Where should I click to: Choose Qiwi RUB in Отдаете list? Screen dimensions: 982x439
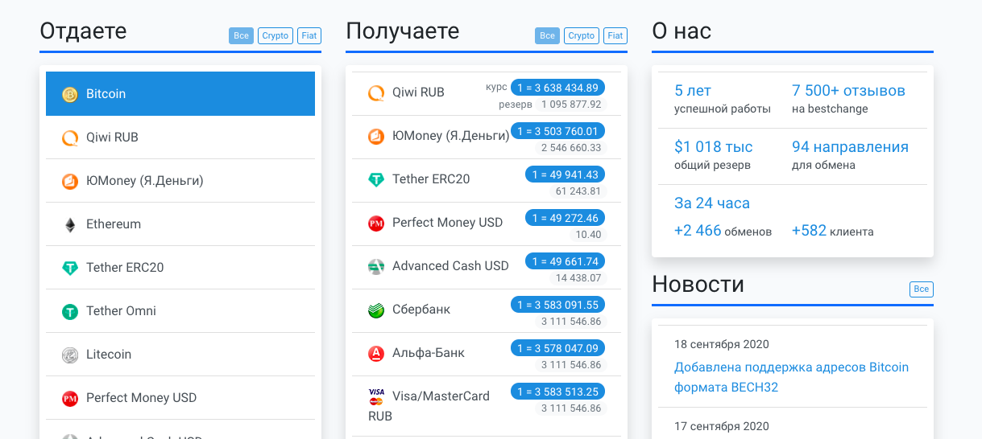click(180, 137)
